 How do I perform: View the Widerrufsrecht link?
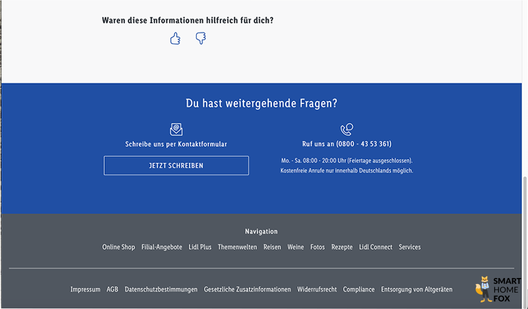pos(317,289)
